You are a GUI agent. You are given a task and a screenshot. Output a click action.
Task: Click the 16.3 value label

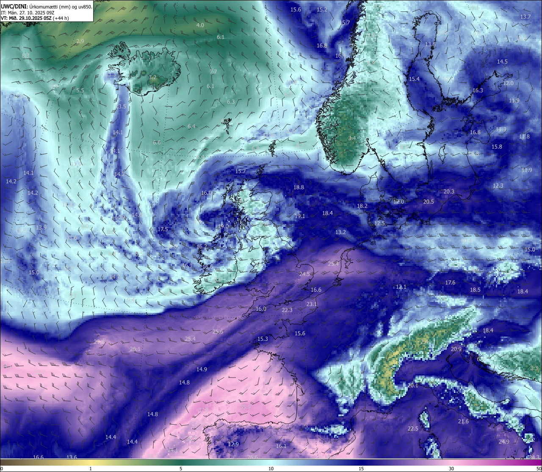[x=478, y=90]
